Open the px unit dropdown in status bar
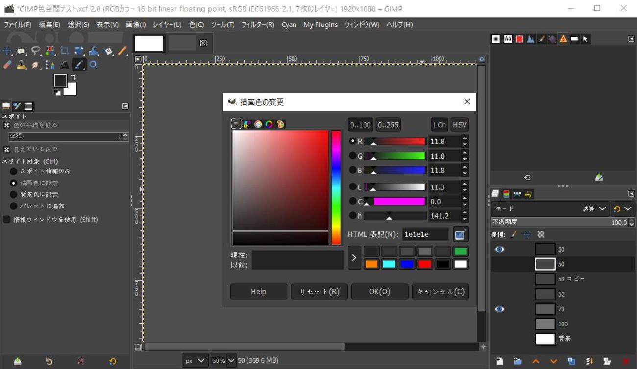 coord(195,361)
